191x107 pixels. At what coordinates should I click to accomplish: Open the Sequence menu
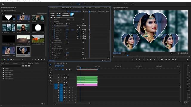tap(13, 1)
